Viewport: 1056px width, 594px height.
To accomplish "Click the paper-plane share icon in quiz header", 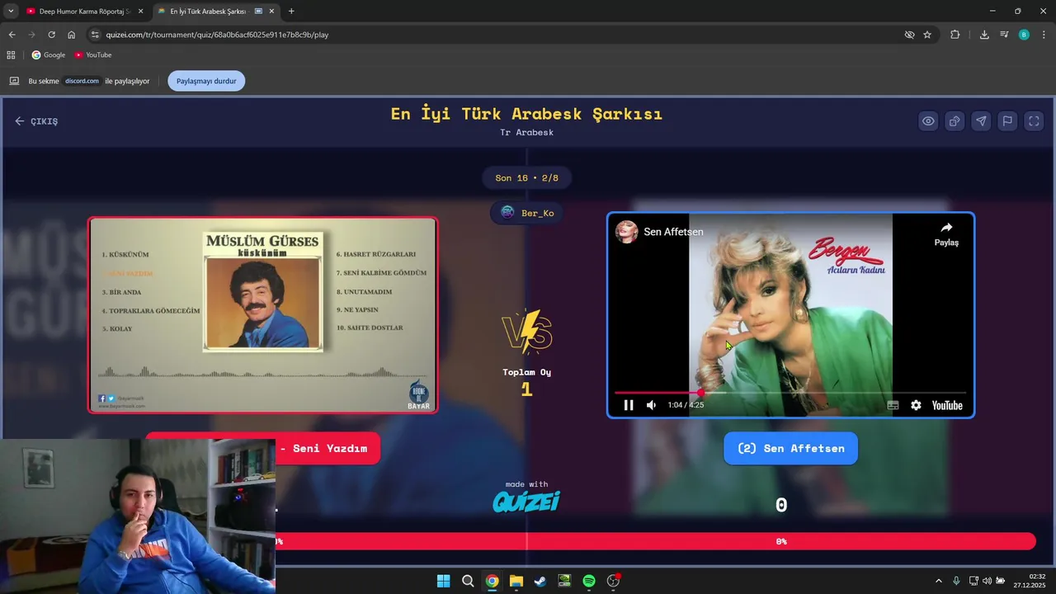I will pos(981,121).
